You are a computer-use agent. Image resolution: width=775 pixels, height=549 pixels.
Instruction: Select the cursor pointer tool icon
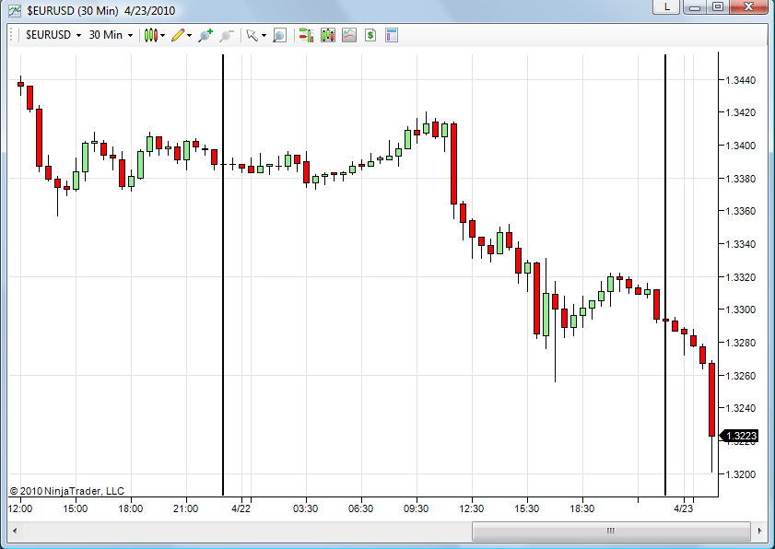coord(252,35)
